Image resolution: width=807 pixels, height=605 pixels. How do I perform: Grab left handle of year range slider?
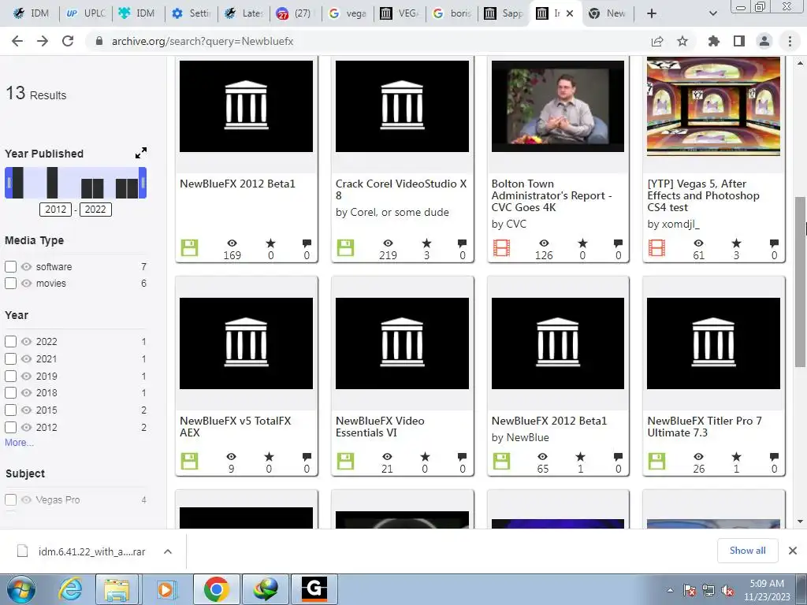click(9, 183)
